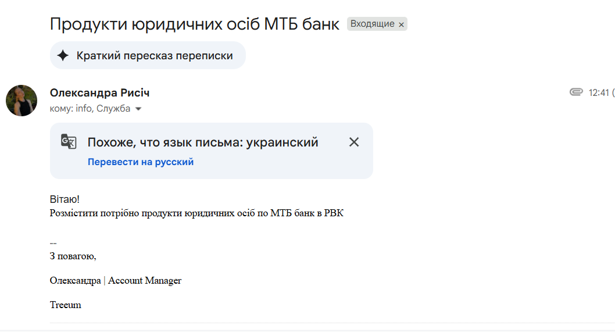Click the message body sentence about РВК
Viewport: 615px width, 336px height.
point(196,213)
